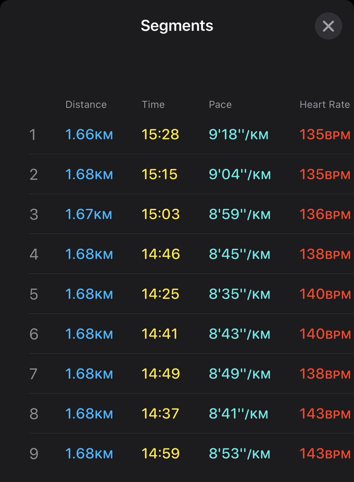Tap segment number 8
Image resolution: width=354 pixels, height=482 pixels.
click(x=34, y=413)
